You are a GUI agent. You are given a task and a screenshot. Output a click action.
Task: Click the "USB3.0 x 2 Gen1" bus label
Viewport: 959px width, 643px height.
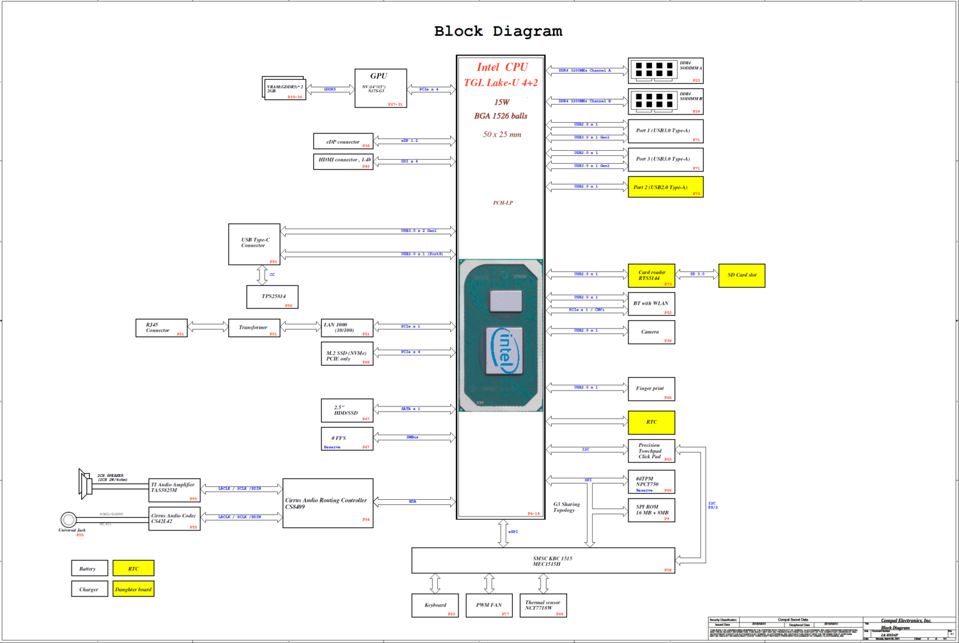[x=419, y=231]
